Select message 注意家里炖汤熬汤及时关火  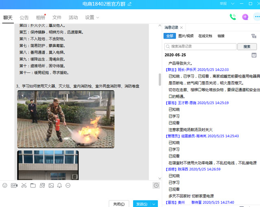(190, 129)
